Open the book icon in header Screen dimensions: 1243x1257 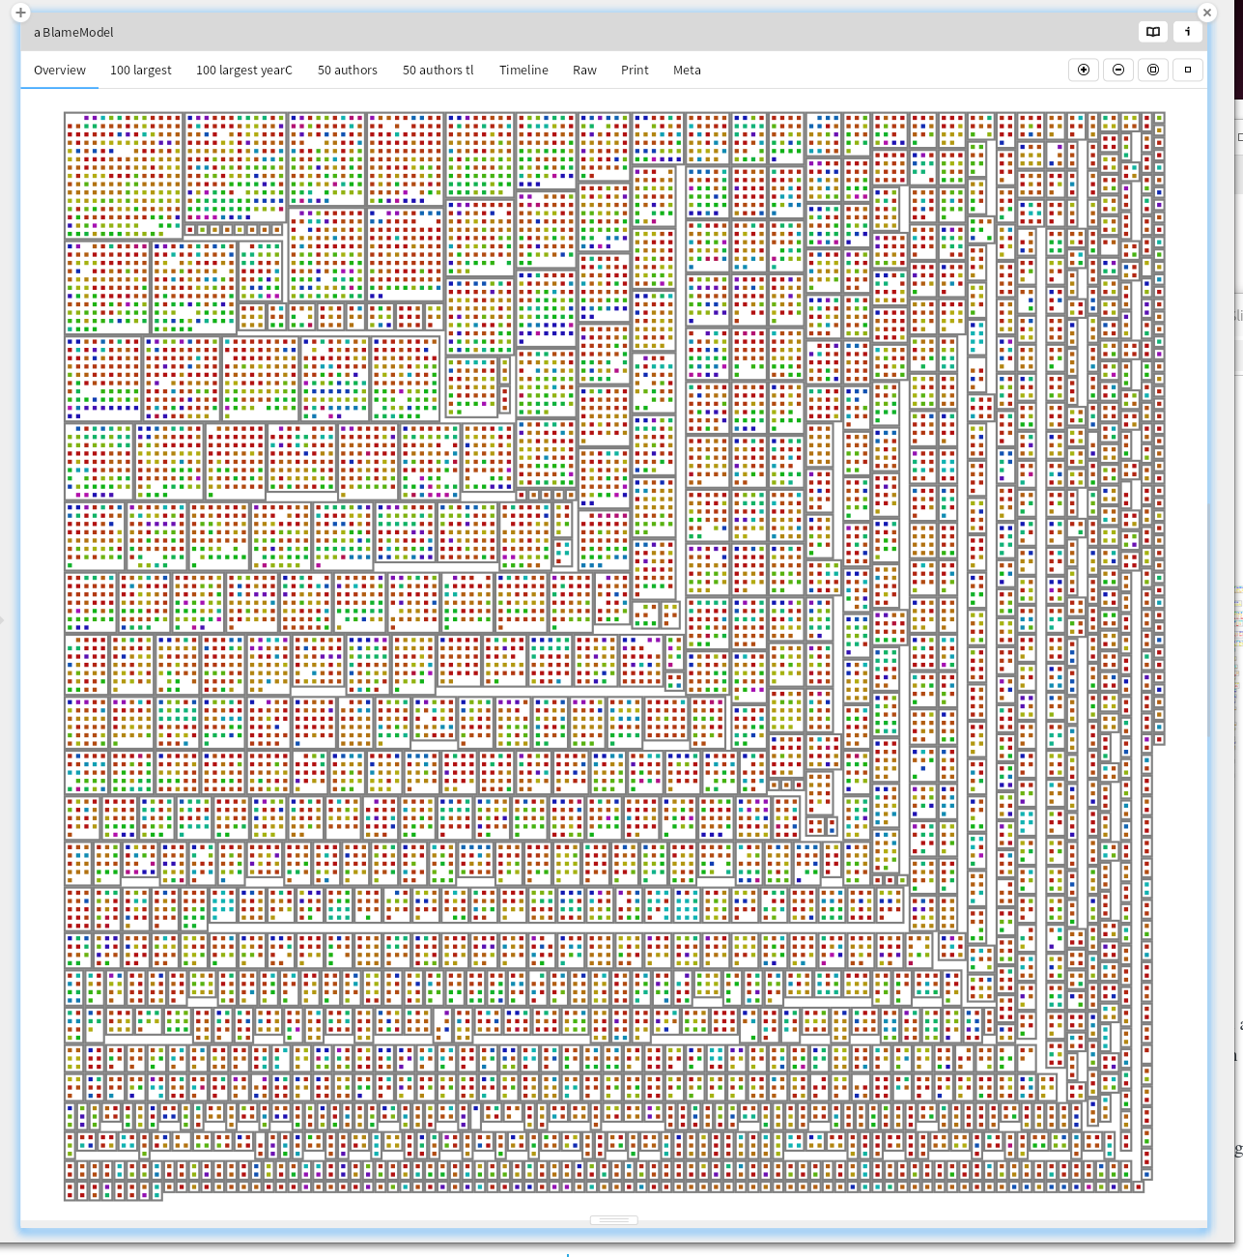click(1153, 32)
